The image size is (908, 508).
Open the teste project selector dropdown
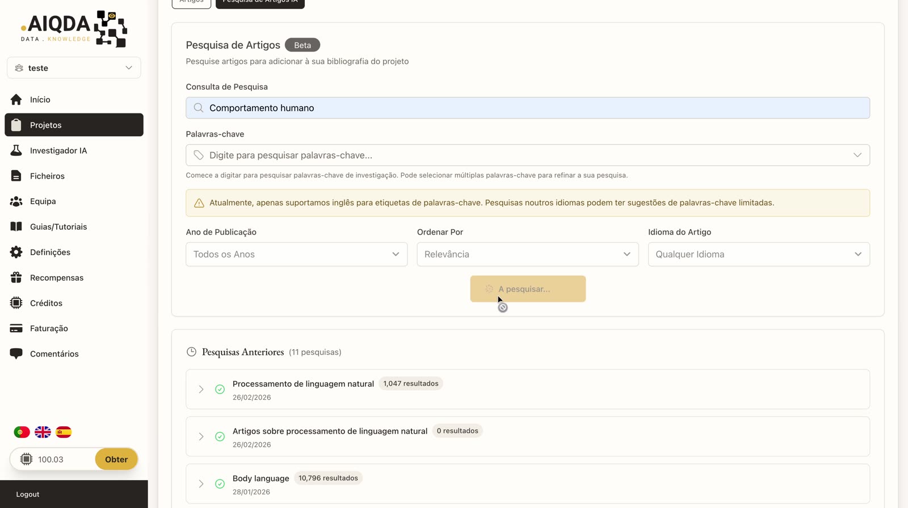pyautogui.click(x=74, y=68)
